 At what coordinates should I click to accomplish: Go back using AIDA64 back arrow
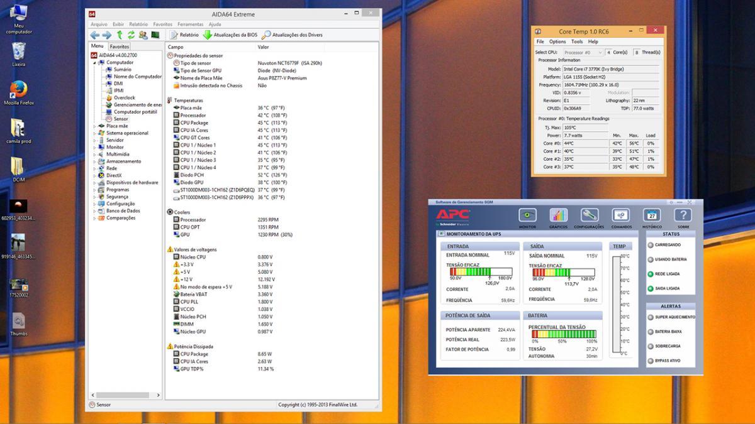(95, 35)
